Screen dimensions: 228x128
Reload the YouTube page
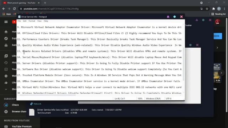click(14, 9)
